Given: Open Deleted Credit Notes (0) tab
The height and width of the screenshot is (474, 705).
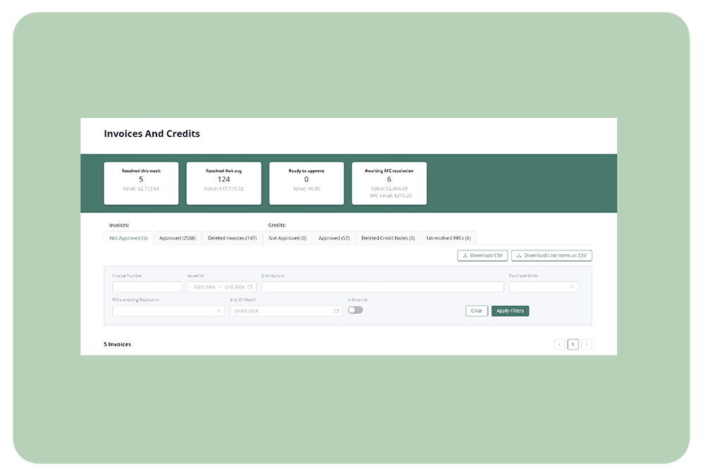Looking at the screenshot, I should point(388,238).
